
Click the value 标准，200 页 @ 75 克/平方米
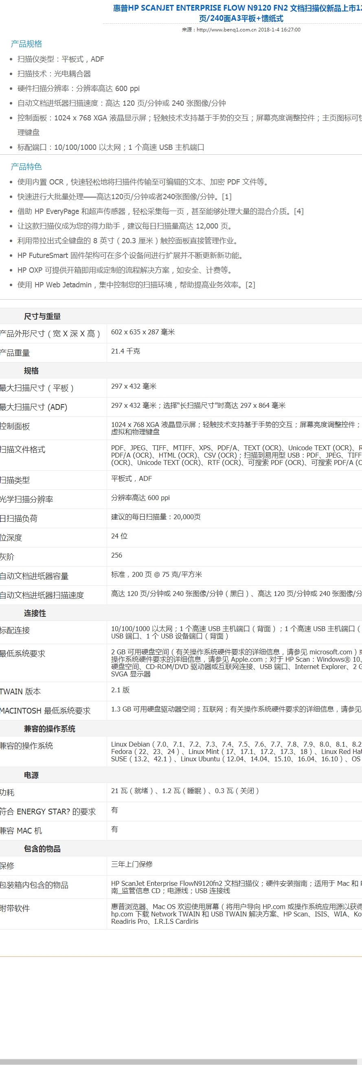click(156, 575)
